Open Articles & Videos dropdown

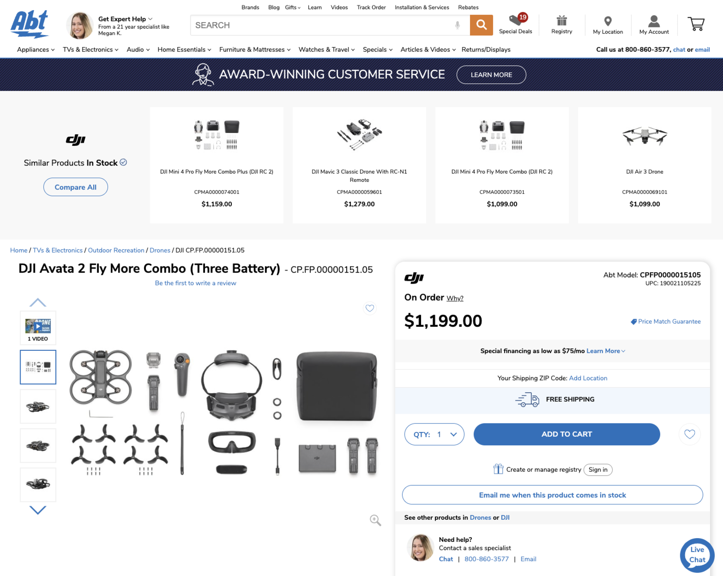tap(428, 49)
